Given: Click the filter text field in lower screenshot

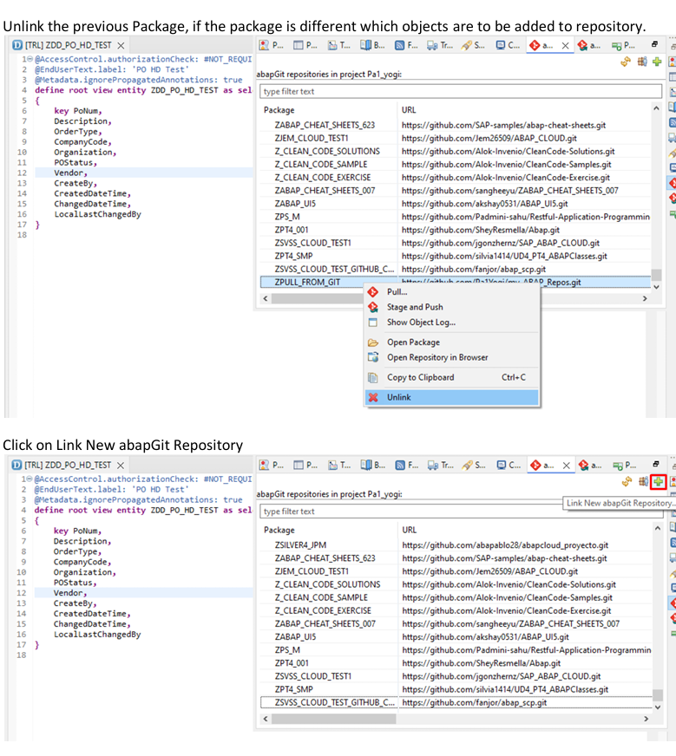Looking at the screenshot, I should pos(461,511).
